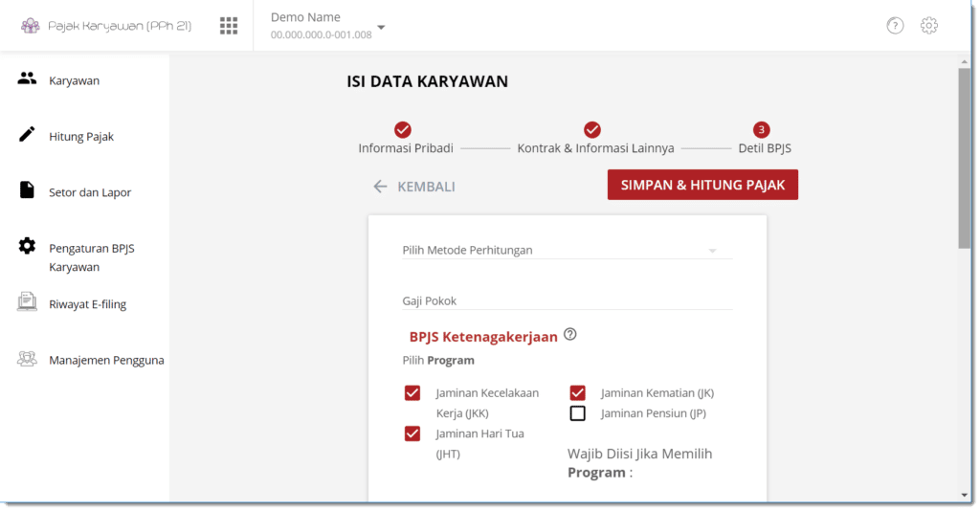Open Pengaturan BPJS Karyawan menu

click(x=92, y=257)
